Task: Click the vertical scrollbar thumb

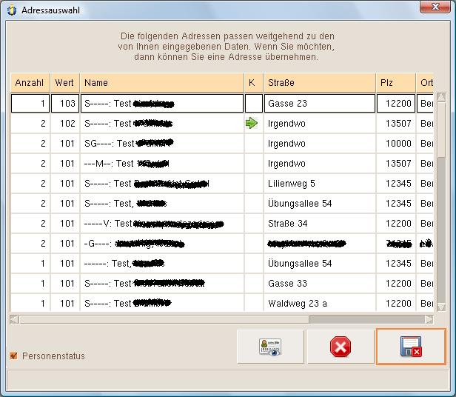Action: coord(441,130)
